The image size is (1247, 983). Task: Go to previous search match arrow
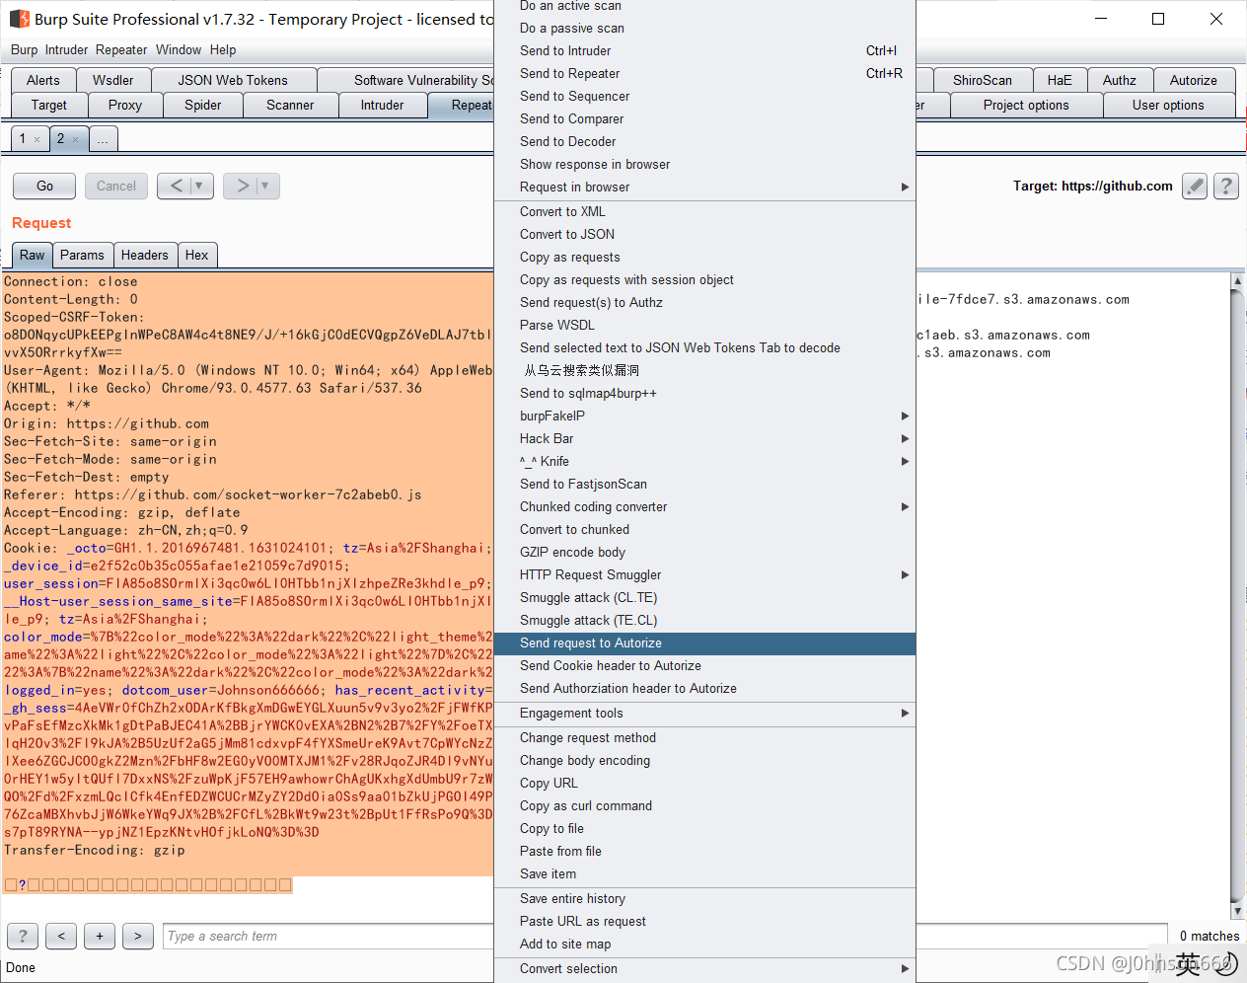pyautogui.click(x=61, y=936)
